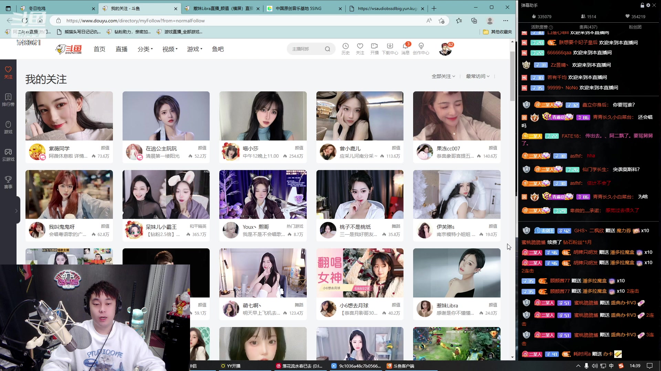Open the browser favorites list icon
Viewport: 661px width, 371px height.
coord(459,21)
